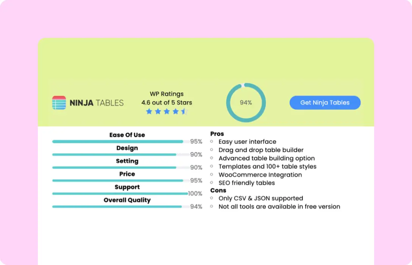Click the half-filled fifth star

[184, 111]
